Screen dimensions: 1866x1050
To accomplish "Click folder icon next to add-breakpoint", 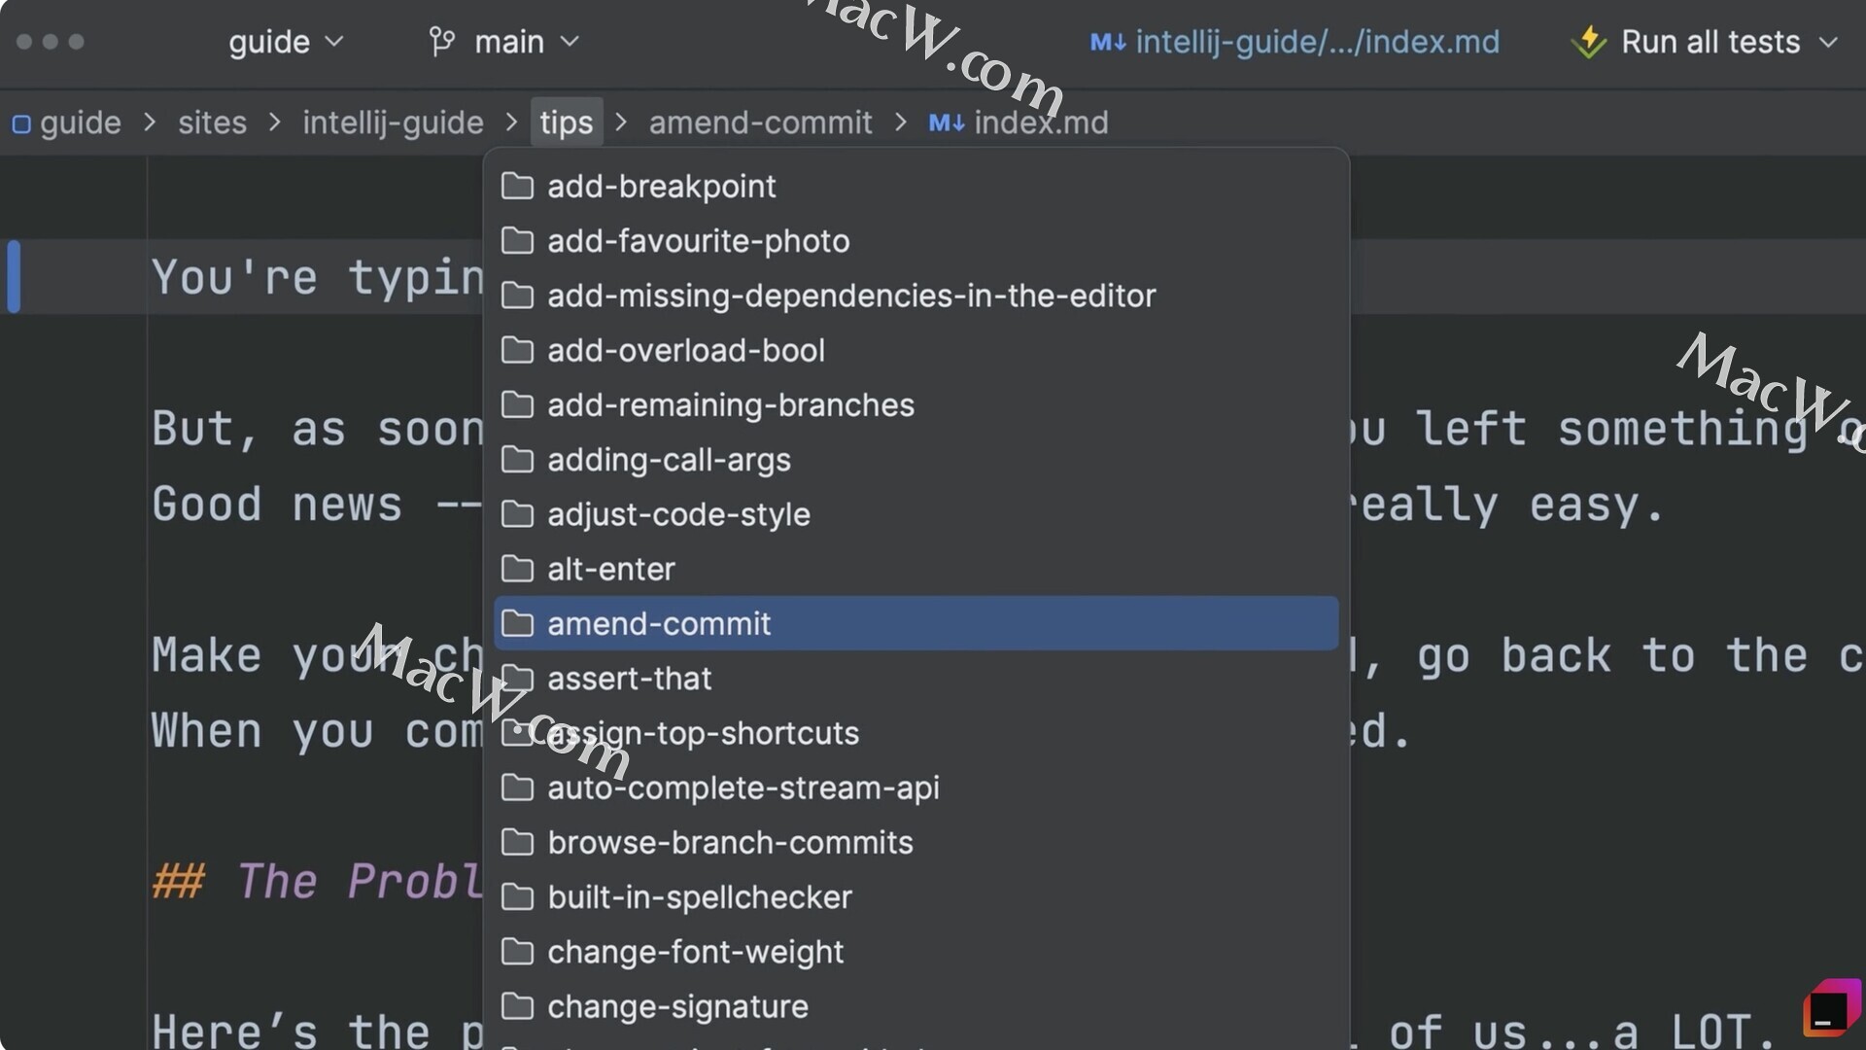I will [517, 186].
